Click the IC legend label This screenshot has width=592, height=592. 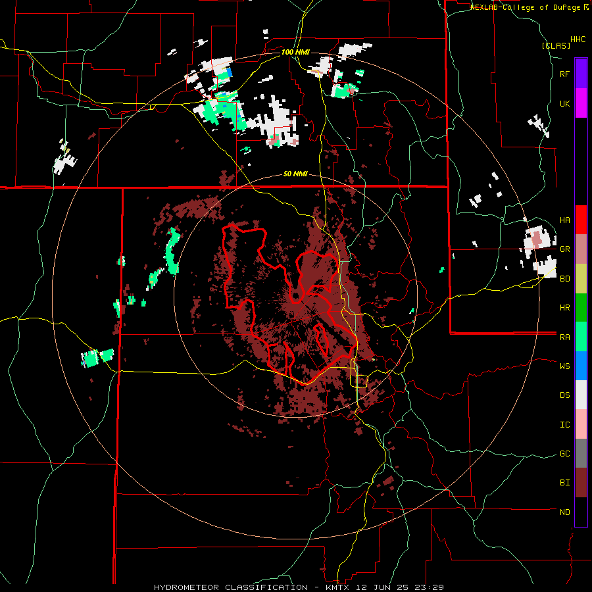click(x=564, y=425)
